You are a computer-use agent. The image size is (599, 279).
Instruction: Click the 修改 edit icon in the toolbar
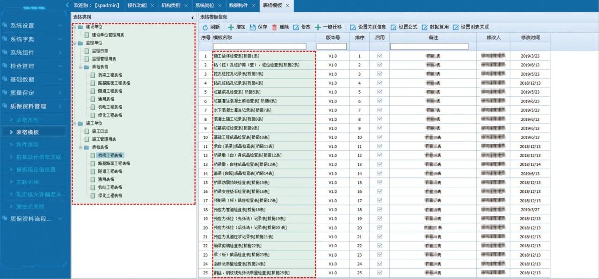pyautogui.click(x=296, y=27)
